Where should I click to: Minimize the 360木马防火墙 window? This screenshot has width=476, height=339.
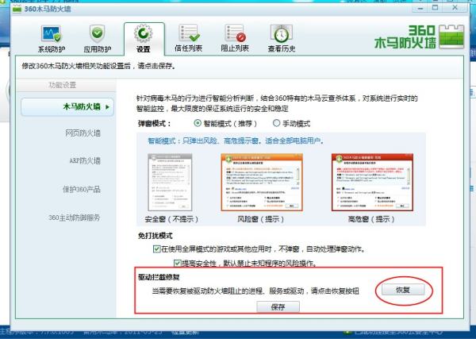pos(420,8)
